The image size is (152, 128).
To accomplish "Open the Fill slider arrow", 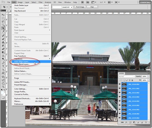I will tap(148, 80).
